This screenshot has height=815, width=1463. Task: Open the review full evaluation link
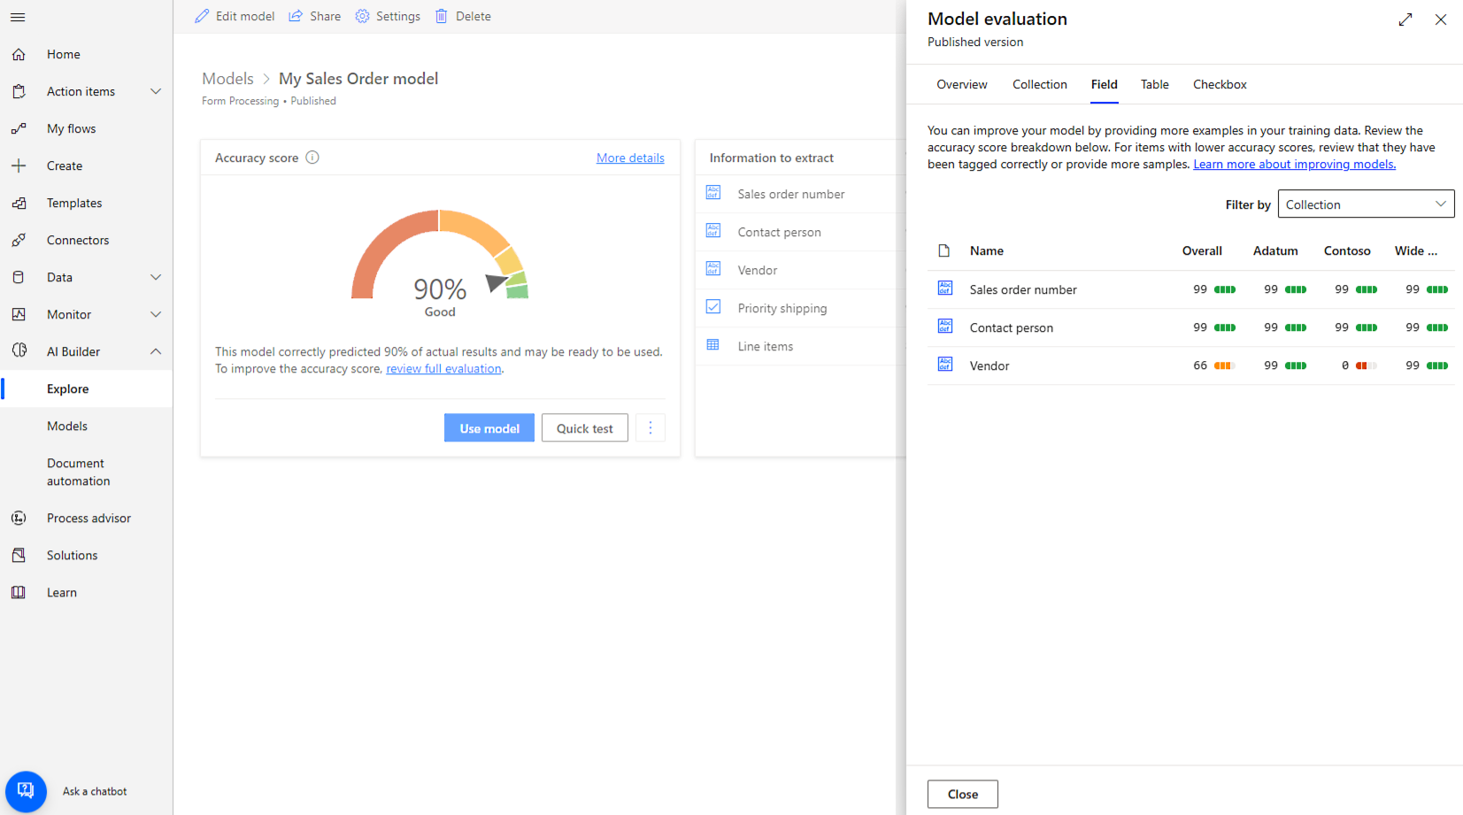[443, 368]
